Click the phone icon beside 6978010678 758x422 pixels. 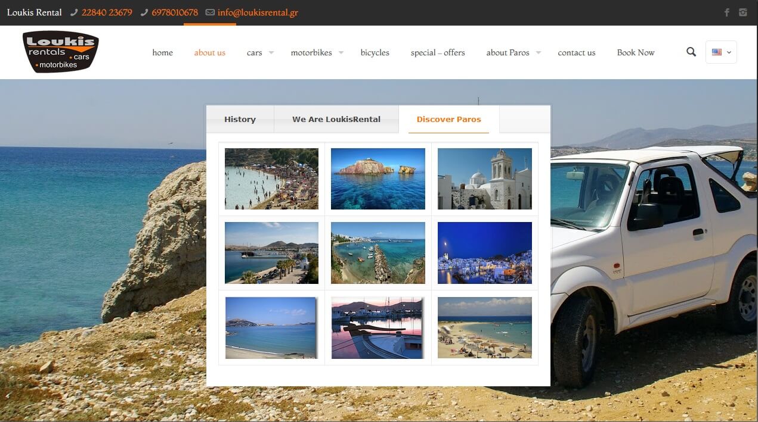[x=144, y=12]
